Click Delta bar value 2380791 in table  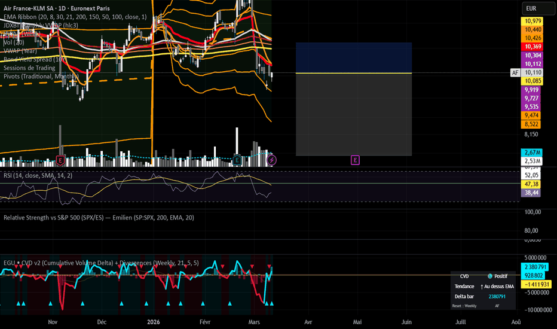click(497, 296)
